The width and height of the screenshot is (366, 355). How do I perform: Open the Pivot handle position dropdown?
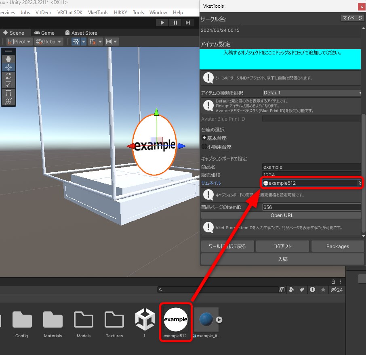click(19, 42)
